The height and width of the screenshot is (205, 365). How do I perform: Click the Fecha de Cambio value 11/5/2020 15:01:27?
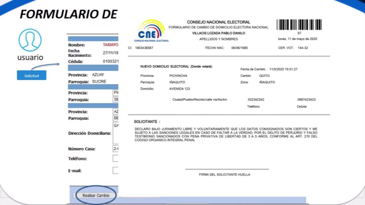(283, 69)
